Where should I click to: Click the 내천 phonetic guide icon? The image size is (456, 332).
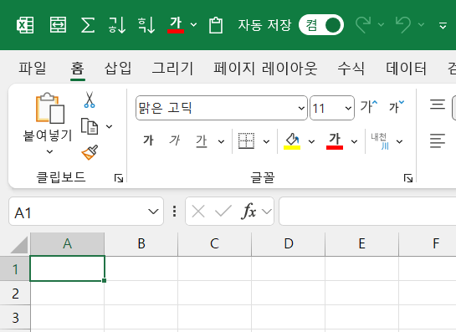[x=380, y=141]
